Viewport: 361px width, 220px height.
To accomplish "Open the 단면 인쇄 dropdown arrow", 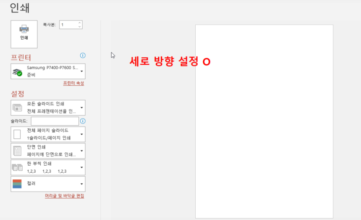I will tap(81, 151).
